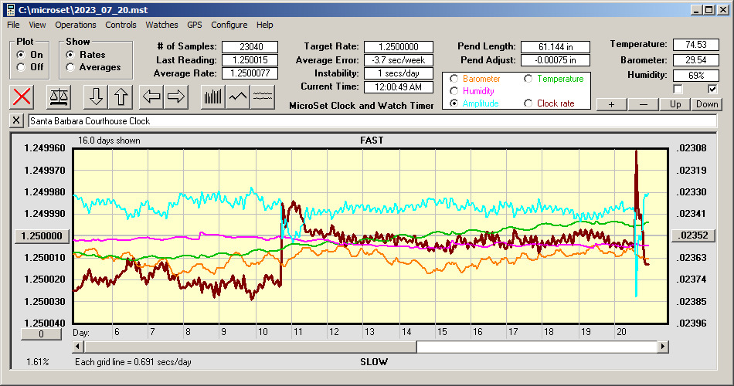Open the Watches menu
734x386 pixels.
coord(161,25)
